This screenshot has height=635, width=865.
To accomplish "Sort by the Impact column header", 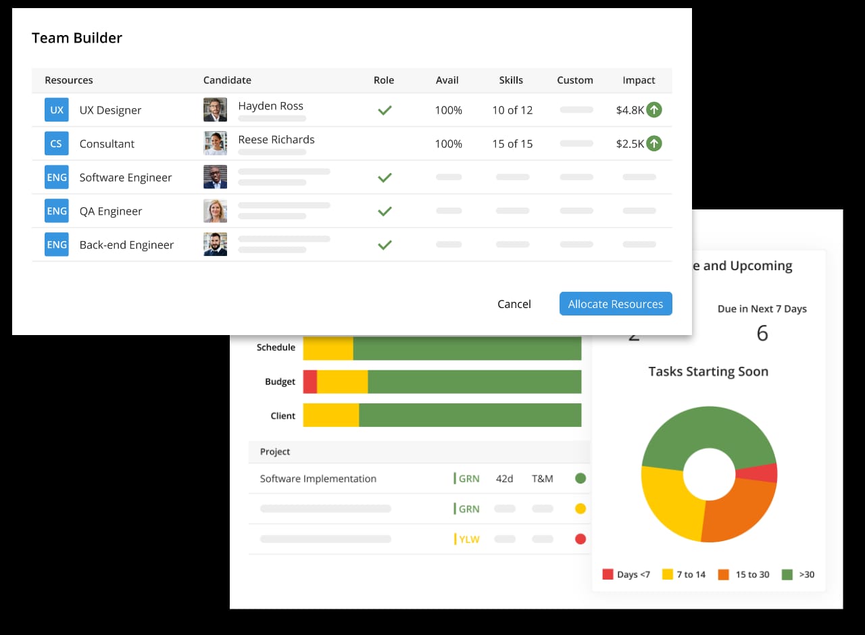I will (x=639, y=80).
